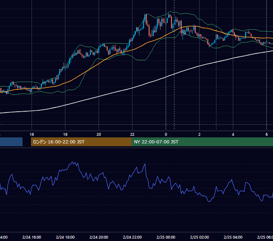Image resolution: width=273 pixels, height=241 pixels.
Task: Click the 2/24 22:00 date label
Action: tap(132, 237)
